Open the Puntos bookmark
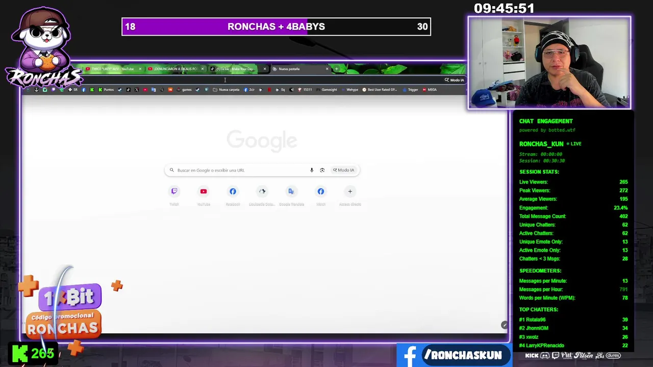 [x=106, y=90]
